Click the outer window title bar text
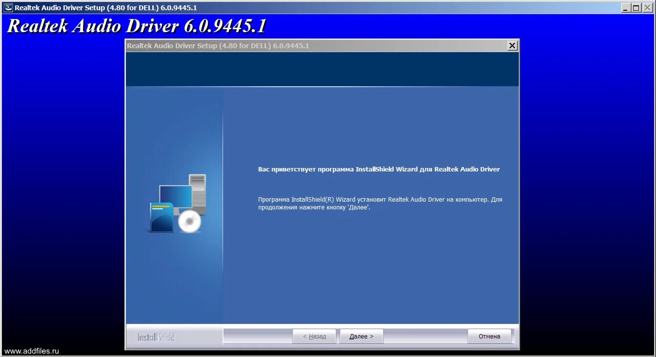The height and width of the screenshot is (357, 656). pos(106,8)
